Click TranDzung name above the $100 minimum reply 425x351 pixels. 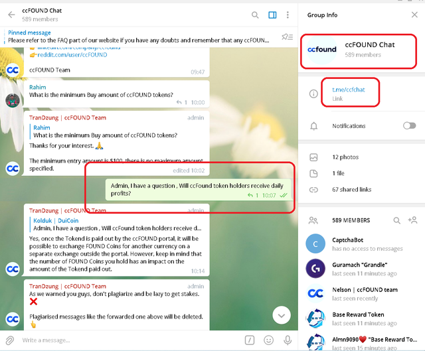(x=68, y=118)
